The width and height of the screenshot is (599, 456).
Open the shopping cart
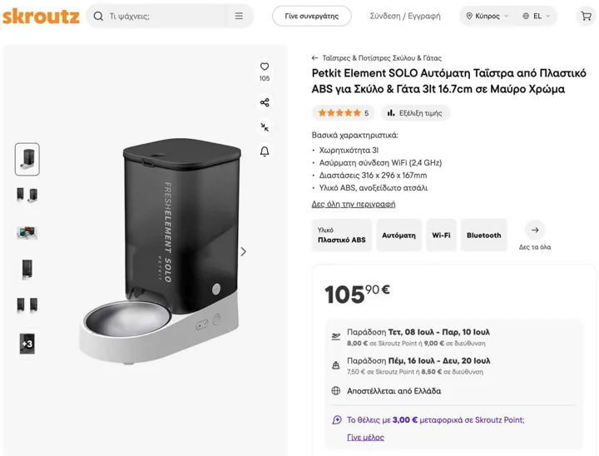(586, 16)
